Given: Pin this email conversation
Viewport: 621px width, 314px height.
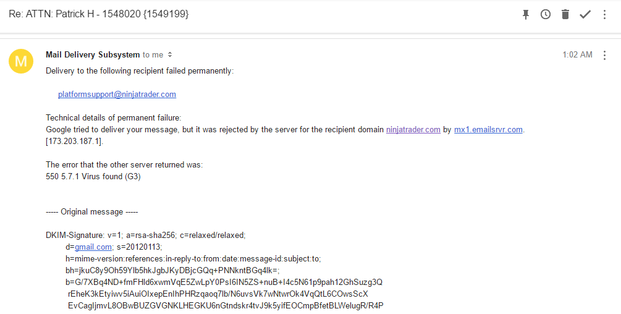Looking at the screenshot, I should pyautogui.click(x=526, y=14).
